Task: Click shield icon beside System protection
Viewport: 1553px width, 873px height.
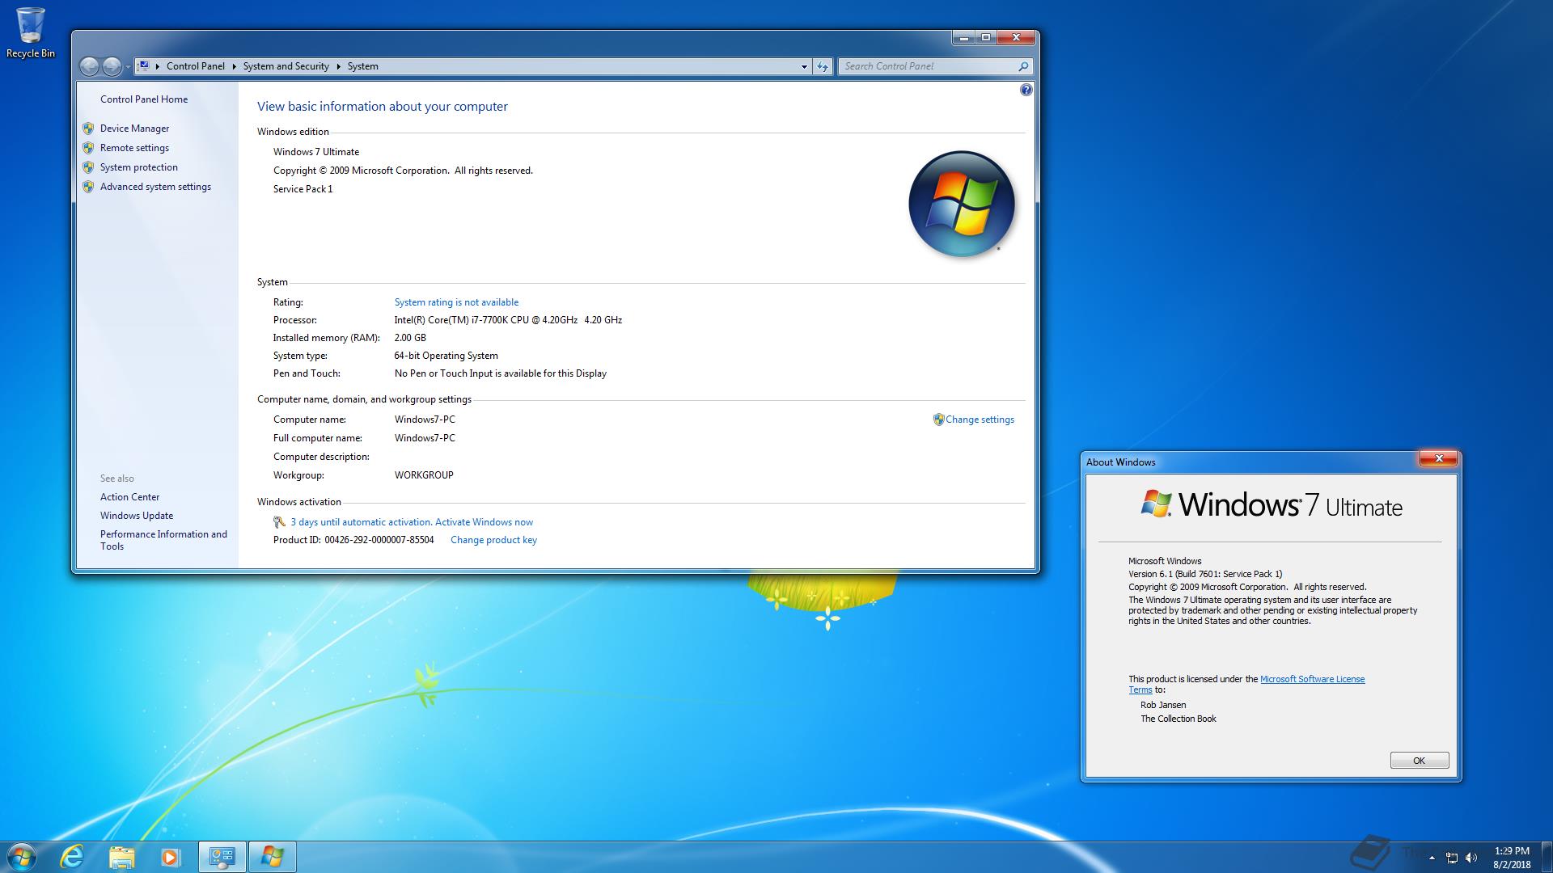Action: pyautogui.click(x=88, y=167)
